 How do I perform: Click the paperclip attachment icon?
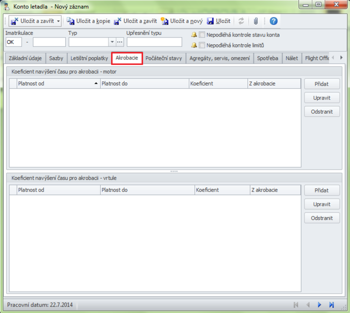[256, 21]
